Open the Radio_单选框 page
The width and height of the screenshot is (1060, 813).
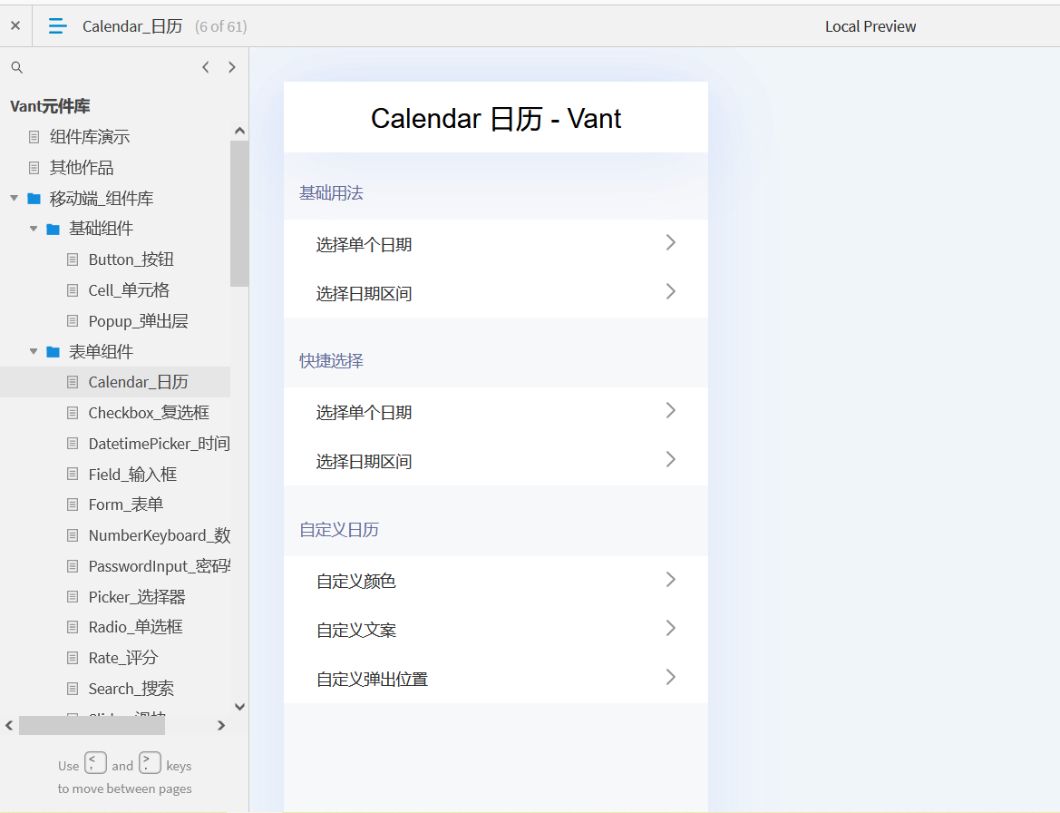pyautogui.click(x=135, y=627)
